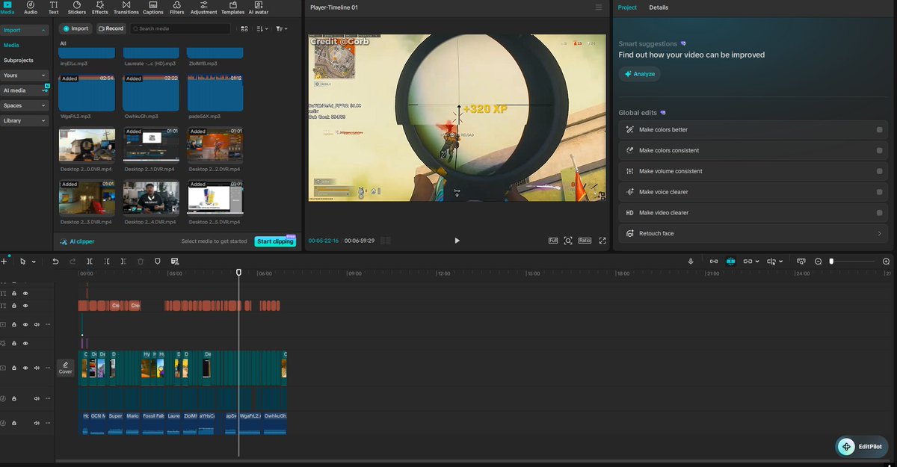
Task: Click the Record button
Action: tap(110, 28)
